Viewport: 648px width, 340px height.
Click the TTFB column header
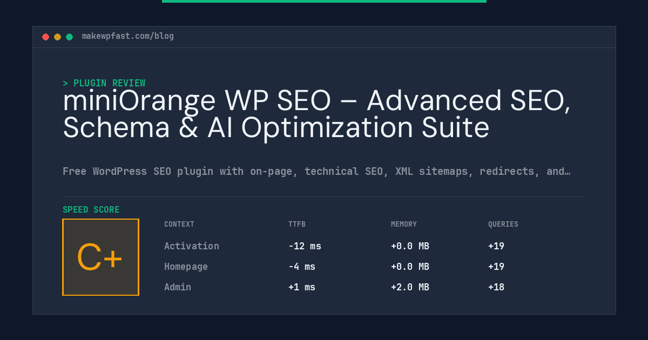coord(297,224)
